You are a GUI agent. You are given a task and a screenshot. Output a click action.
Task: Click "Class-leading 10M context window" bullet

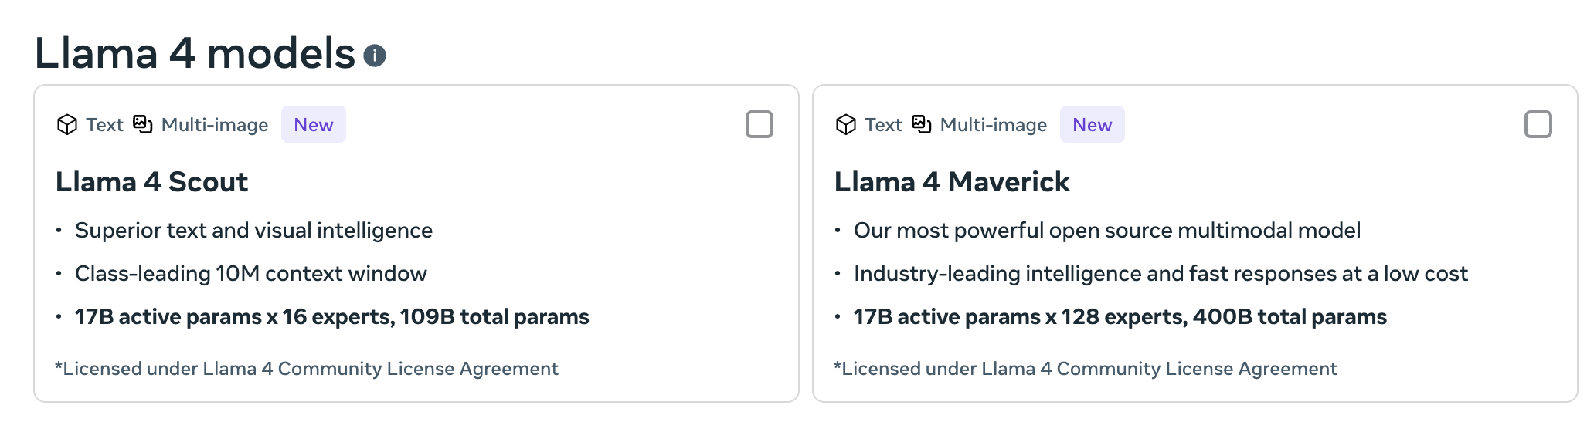250,274
